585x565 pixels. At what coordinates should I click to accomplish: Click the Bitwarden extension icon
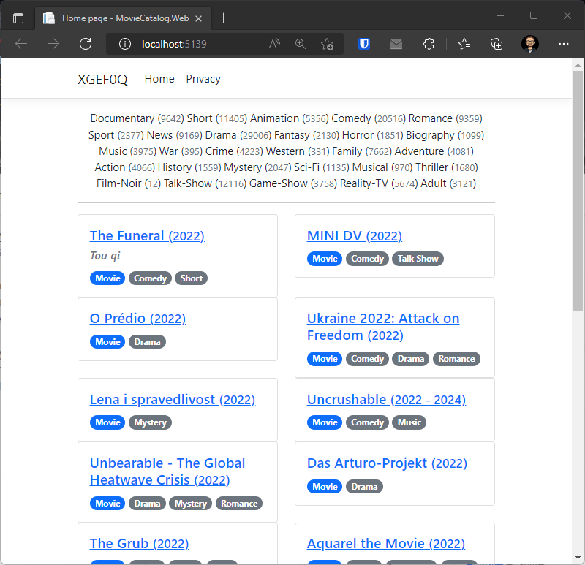tap(364, 44)
